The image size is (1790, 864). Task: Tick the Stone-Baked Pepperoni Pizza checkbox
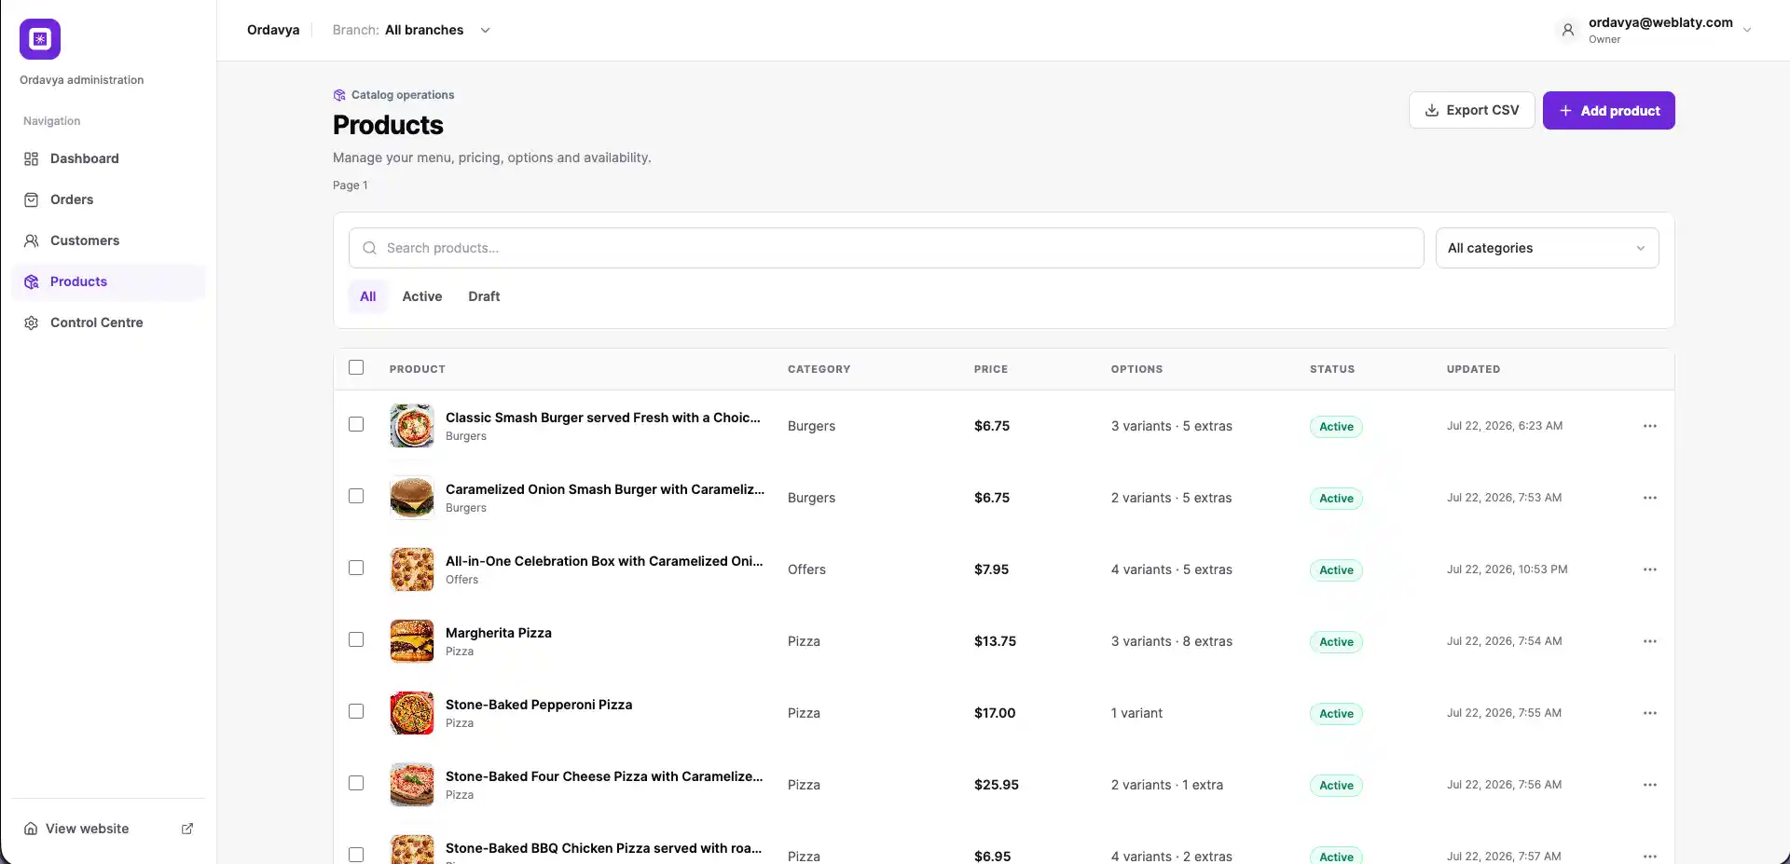coord(356,711)
